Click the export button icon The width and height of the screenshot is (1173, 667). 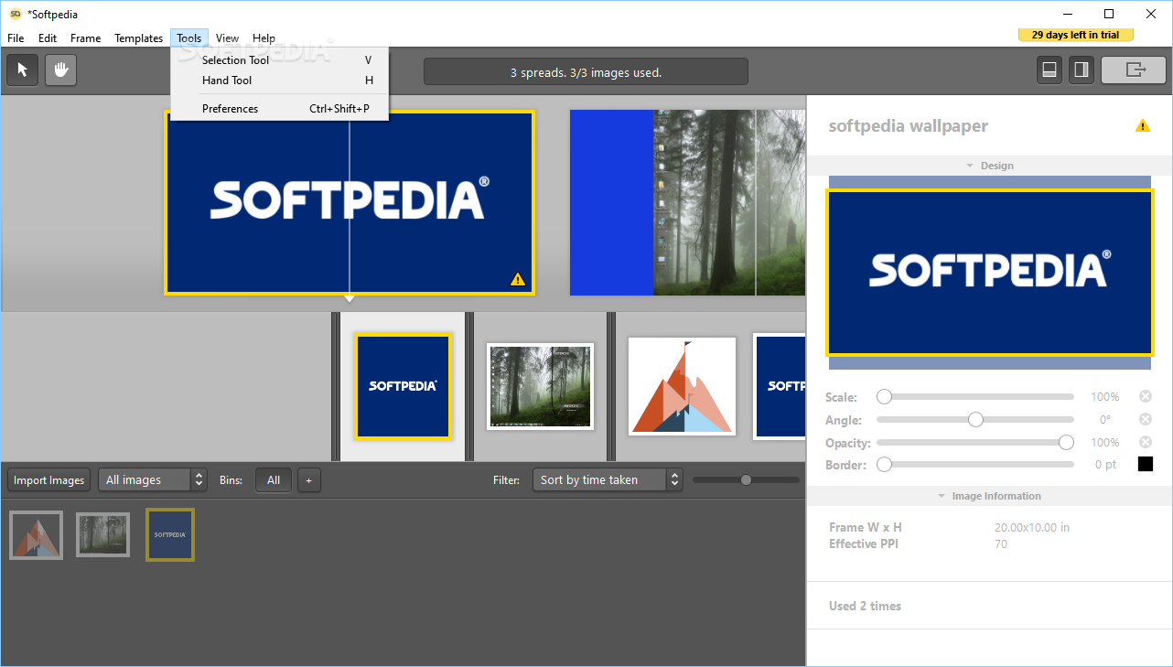pos(1134,70)
